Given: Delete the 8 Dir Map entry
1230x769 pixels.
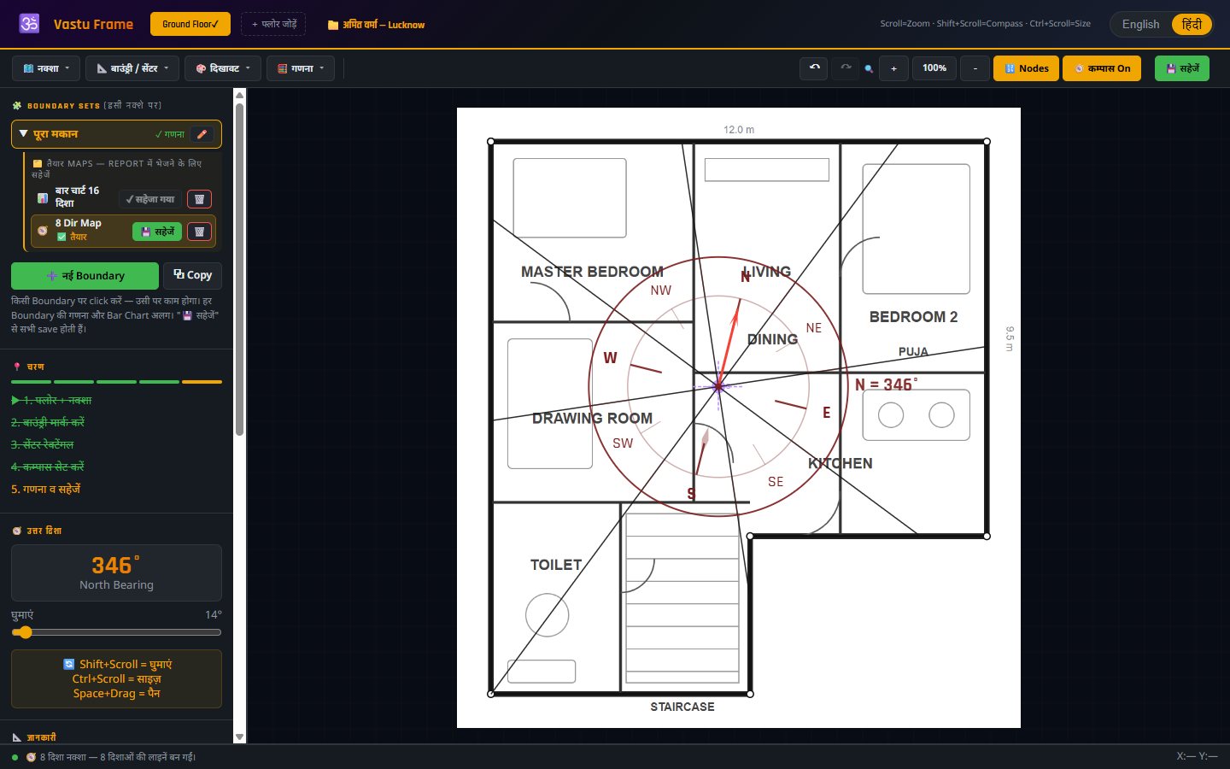Looking at the screenshot, I should click(199, 232).
